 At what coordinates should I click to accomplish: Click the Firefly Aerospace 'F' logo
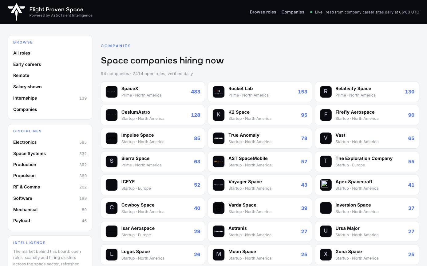(x=326, y=115)
